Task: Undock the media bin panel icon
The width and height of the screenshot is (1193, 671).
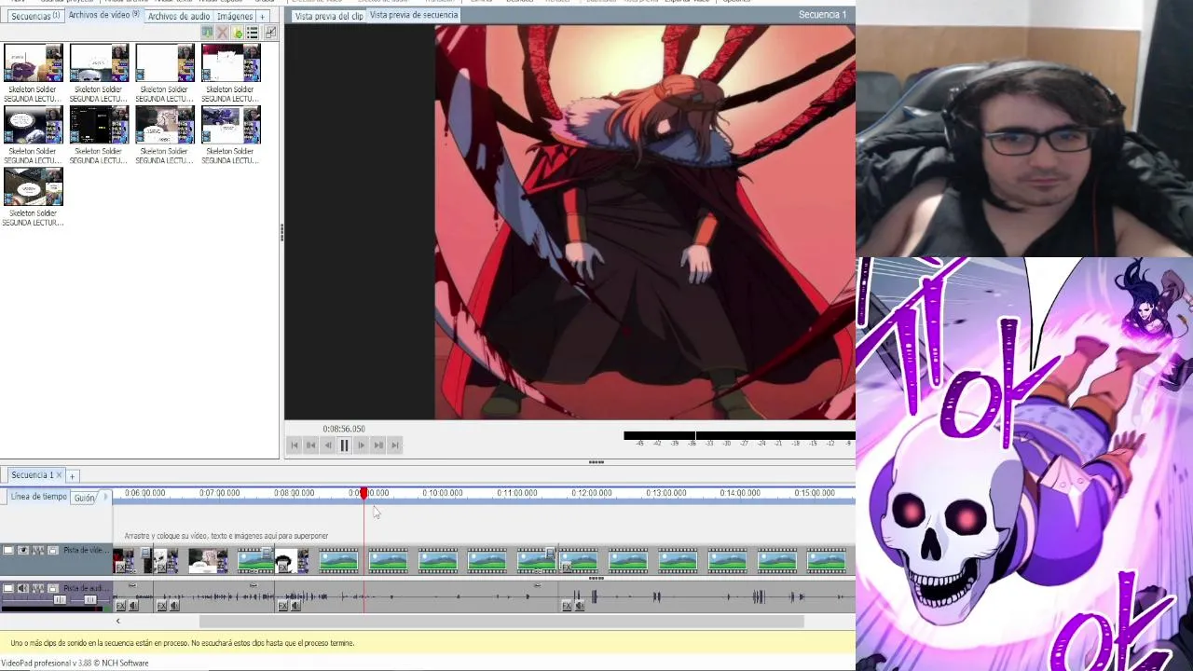Action: point(270,33)
